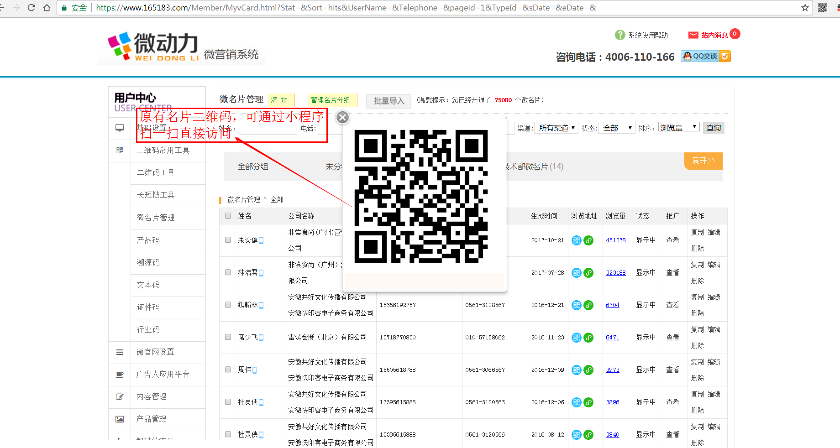Open 微官网设置 in the sidebar
The width and height of the screenshot is (840, 448).
[155, 352]
